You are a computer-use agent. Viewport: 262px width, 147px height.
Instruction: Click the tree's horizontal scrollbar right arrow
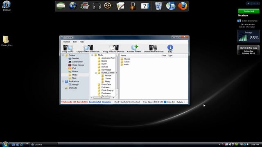[114, 98]
